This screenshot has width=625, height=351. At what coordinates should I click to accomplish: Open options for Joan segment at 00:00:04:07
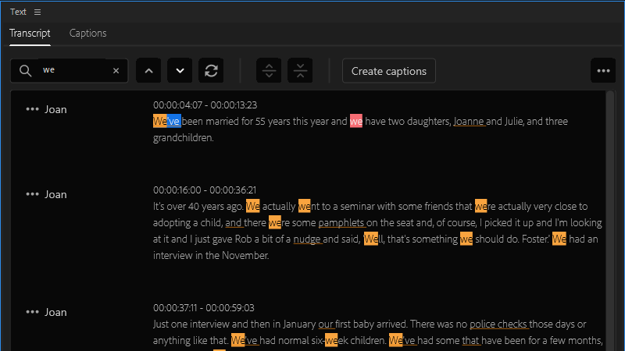32,109
